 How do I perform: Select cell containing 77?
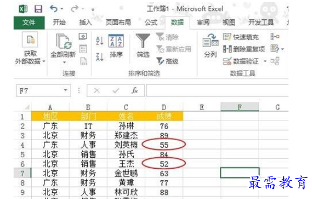click(x=164, y=183)
